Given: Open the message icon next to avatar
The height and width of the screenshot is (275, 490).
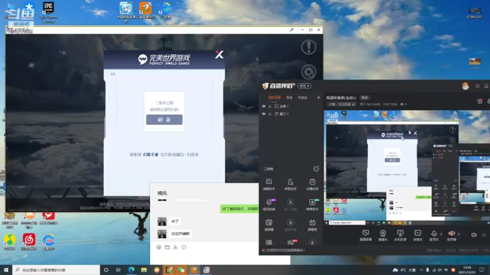Looking at the screenshot, I should click(x=477, y=86).
